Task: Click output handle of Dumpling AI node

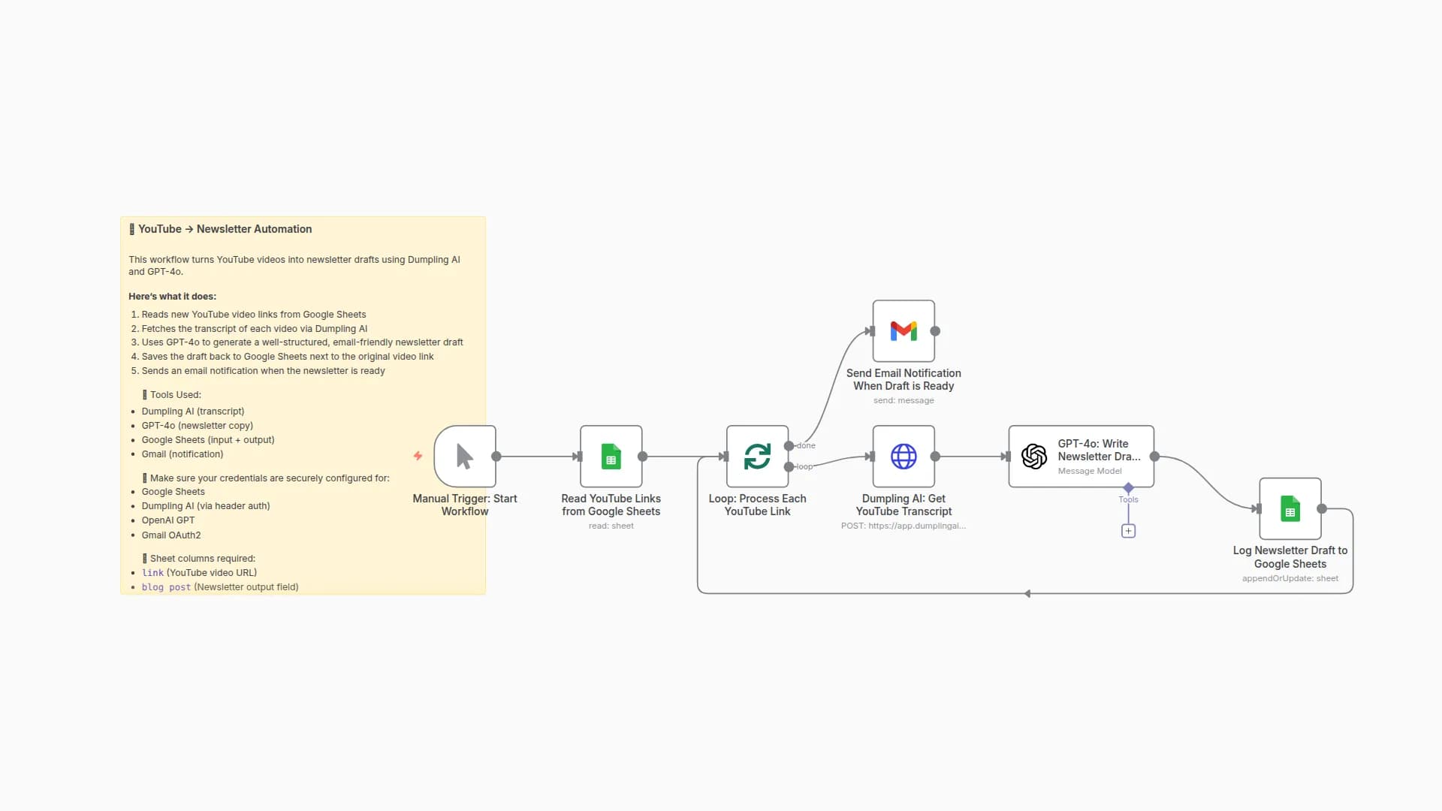Action: click(935, 456)
